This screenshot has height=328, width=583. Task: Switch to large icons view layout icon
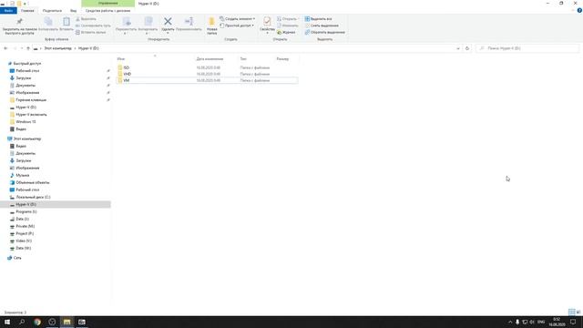coord(578,312)
